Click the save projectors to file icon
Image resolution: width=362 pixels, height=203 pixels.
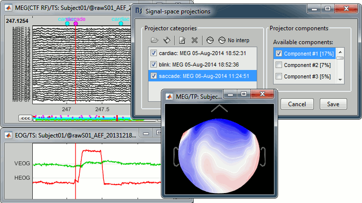point(167,40)
